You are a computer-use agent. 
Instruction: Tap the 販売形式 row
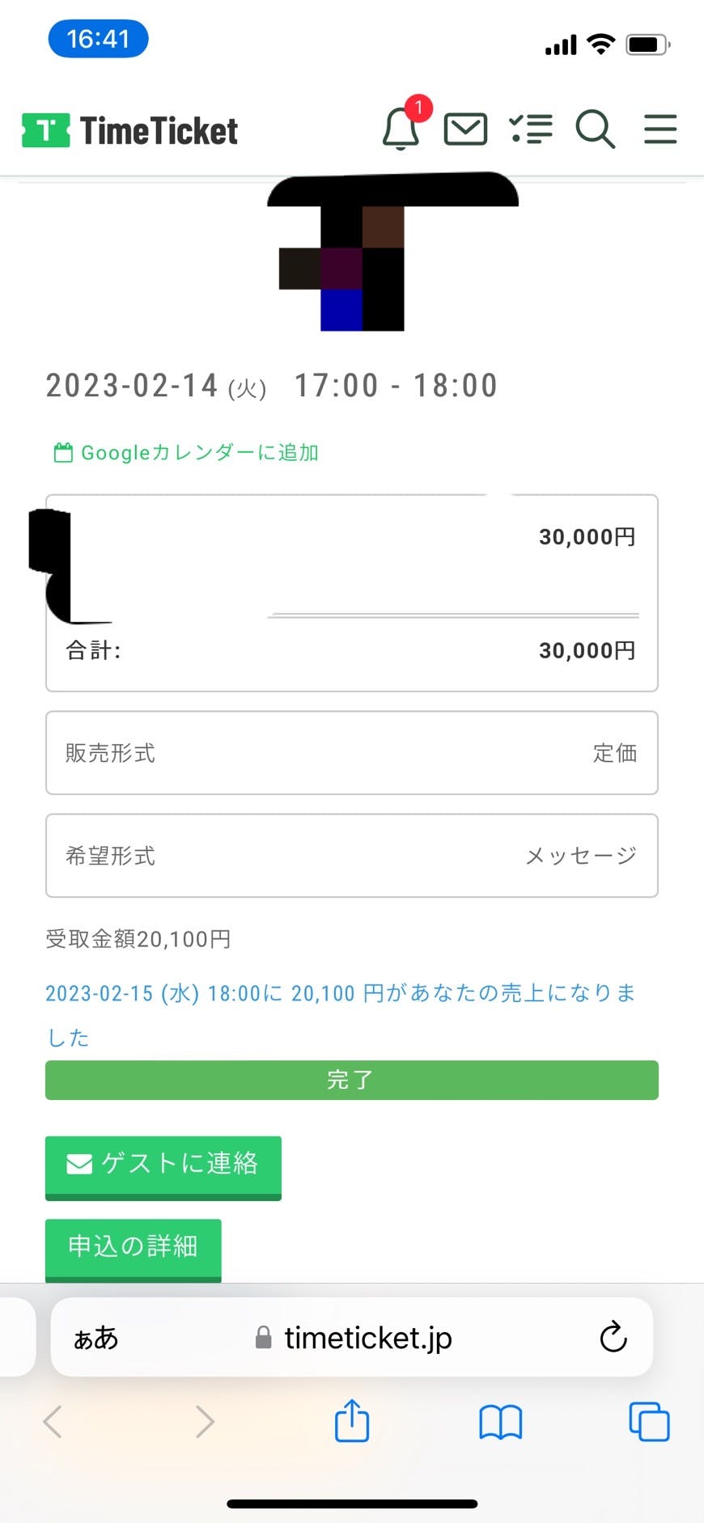(351, 753)
